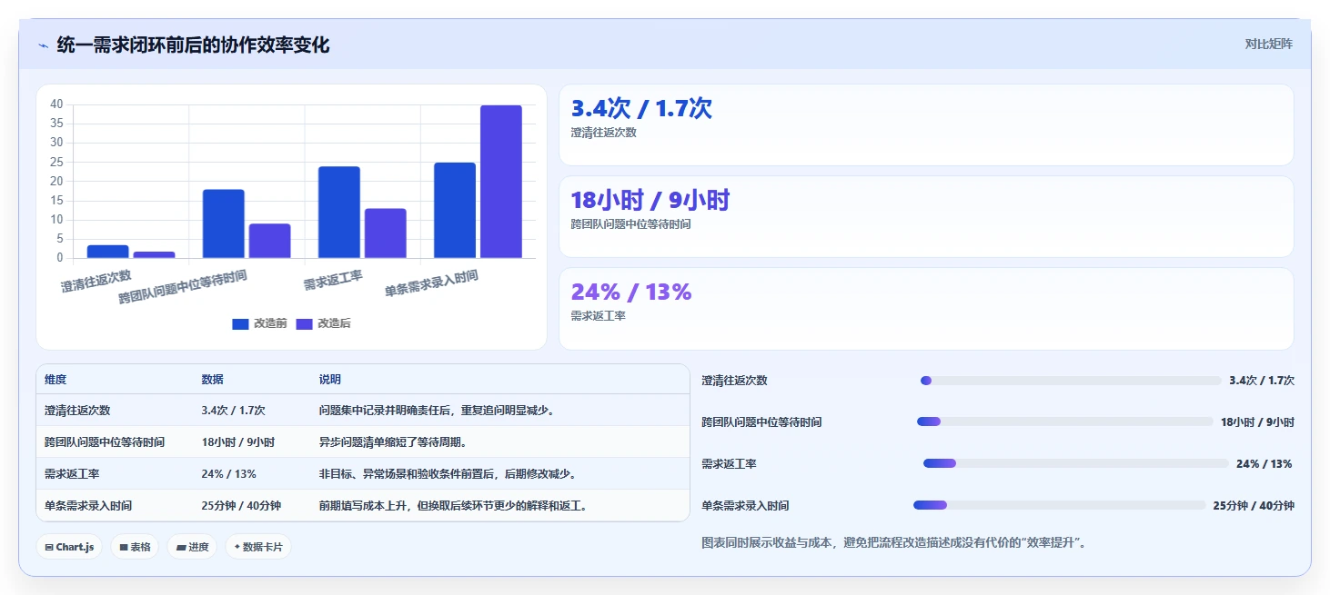Click the 改造前 bar for 澄清往返次数
Viewport: 1330px width, 595px height.
tap(108, 252)
